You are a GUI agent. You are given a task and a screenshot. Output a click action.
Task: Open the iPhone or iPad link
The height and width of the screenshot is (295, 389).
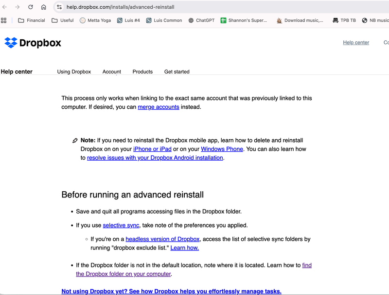(152, 149)
